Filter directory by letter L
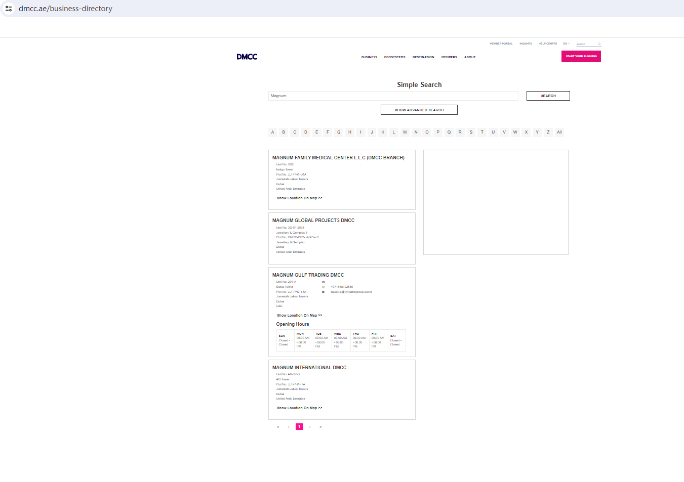Viewport: 684px width, 482px height. click(394, 133)
